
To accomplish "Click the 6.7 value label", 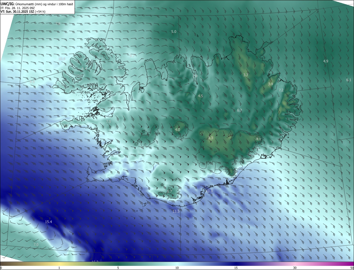I will pos(240,110).
